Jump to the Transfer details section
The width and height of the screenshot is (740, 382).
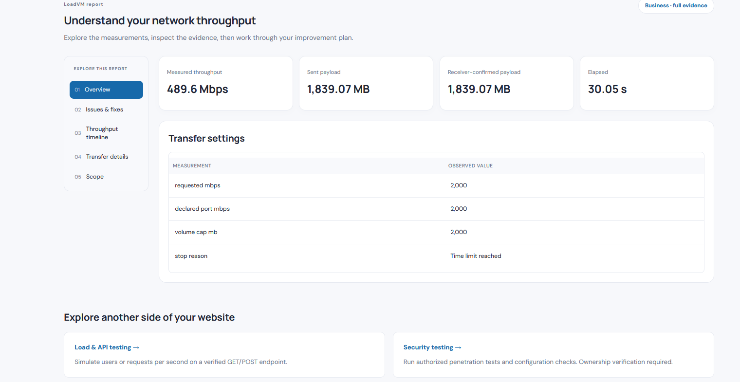pos(106,157)
